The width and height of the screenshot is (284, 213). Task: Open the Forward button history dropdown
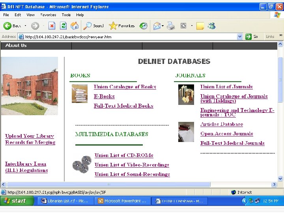43,26
